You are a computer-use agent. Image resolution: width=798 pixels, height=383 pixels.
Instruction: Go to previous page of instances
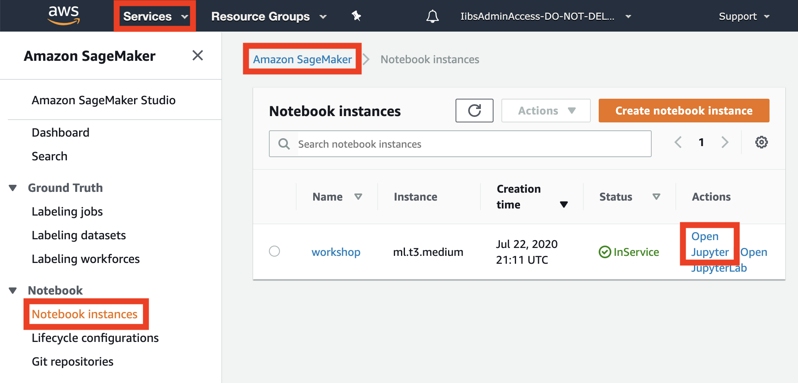(x=678, y=142)
